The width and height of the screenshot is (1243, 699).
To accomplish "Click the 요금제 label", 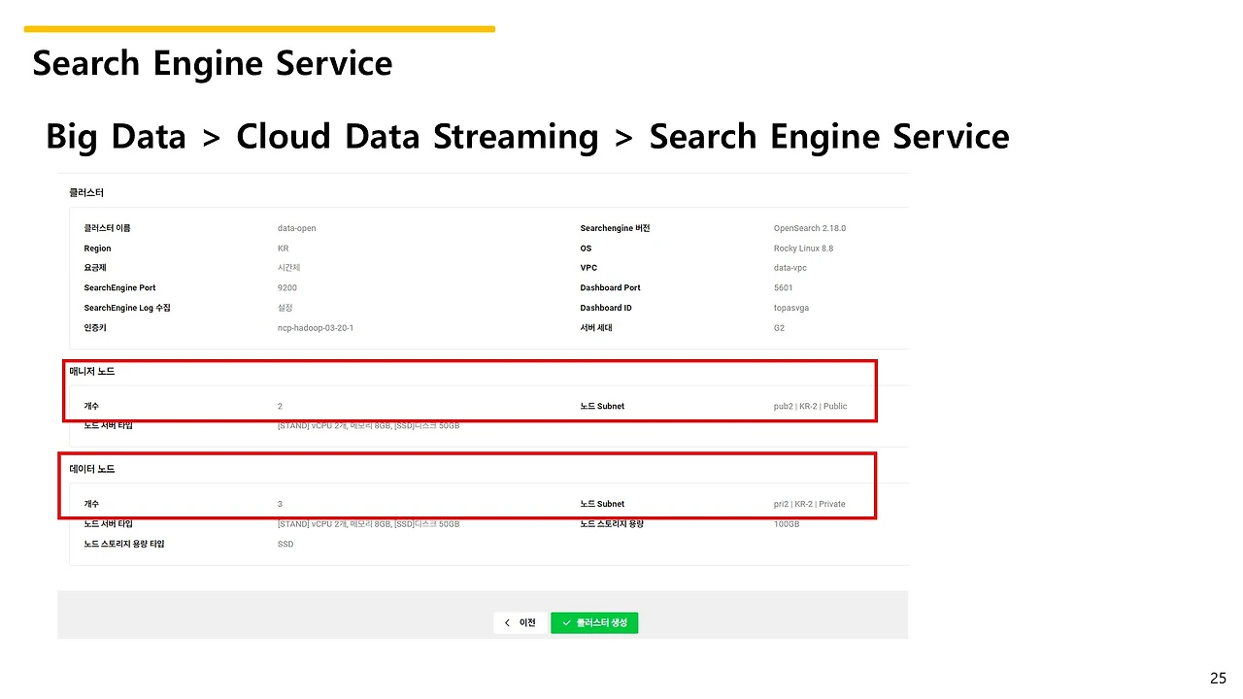I will [94, 268].
